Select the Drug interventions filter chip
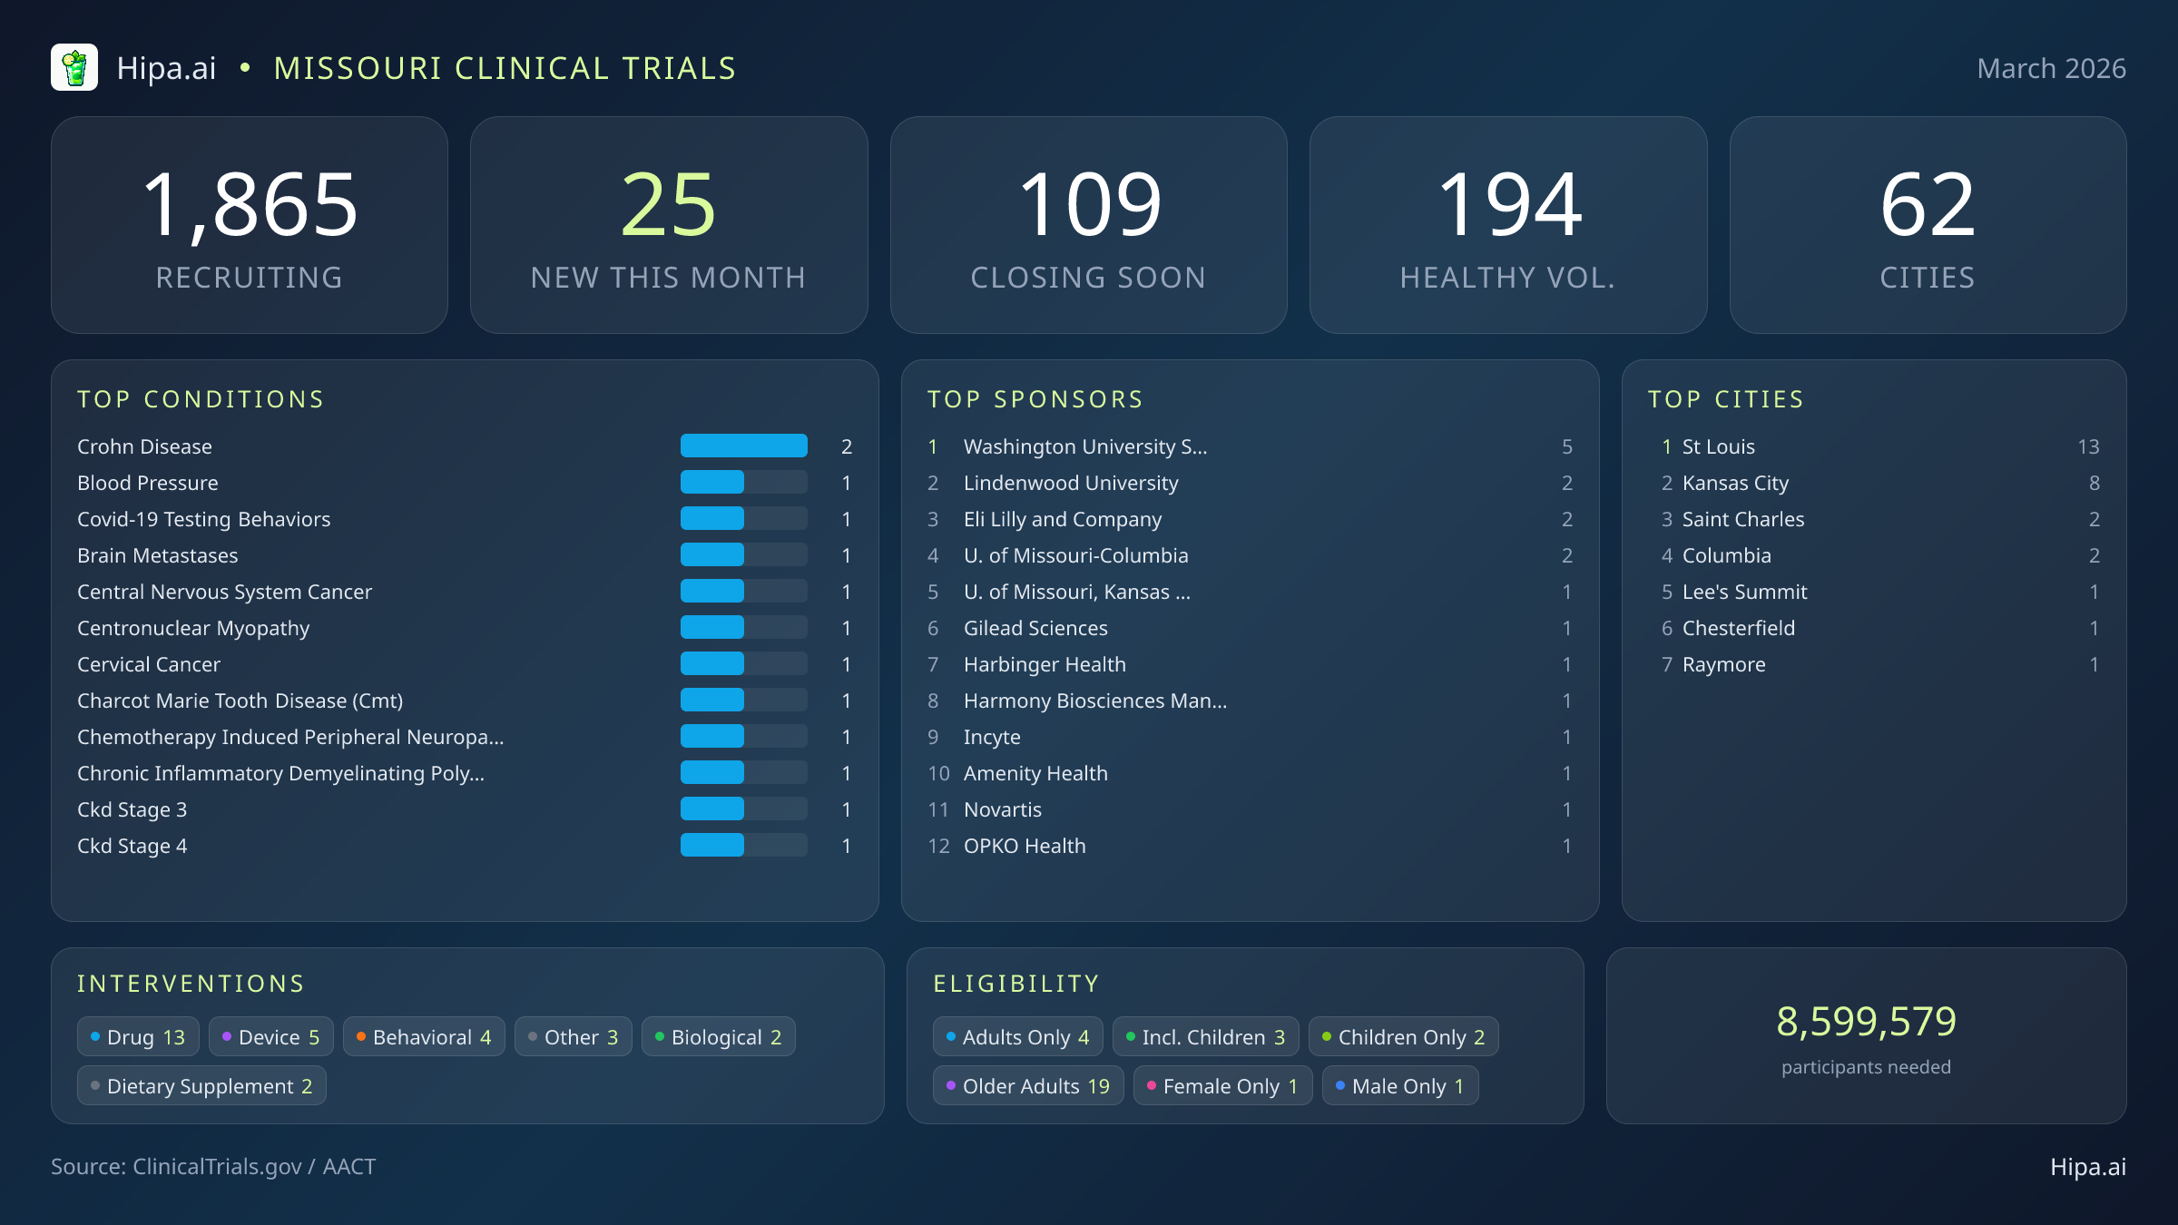This screenshot has width=2178, height=1225. (x=137, y=1036)
